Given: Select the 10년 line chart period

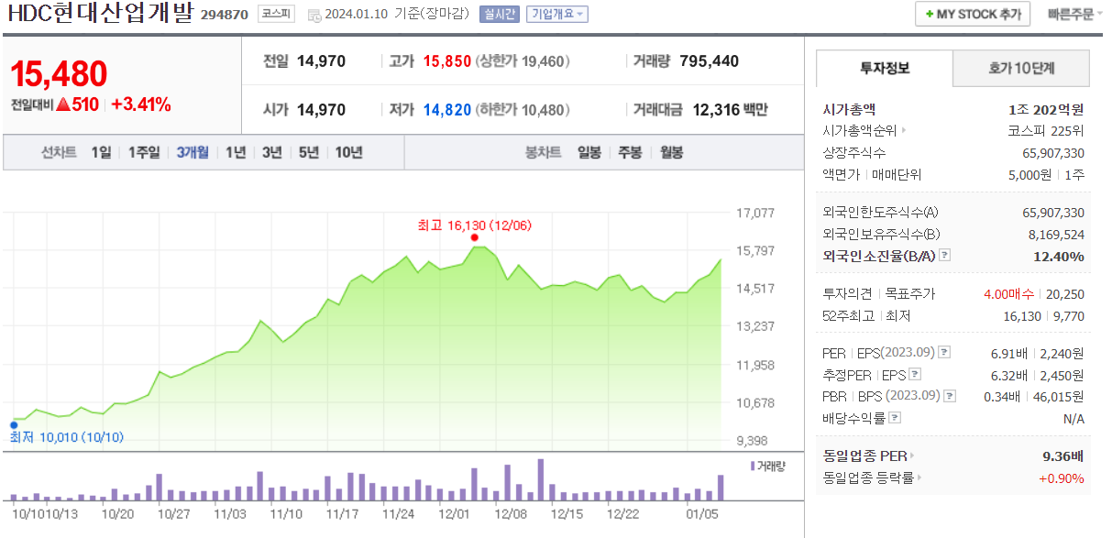Looking at the screenshot, I should (x=348, y=152).
